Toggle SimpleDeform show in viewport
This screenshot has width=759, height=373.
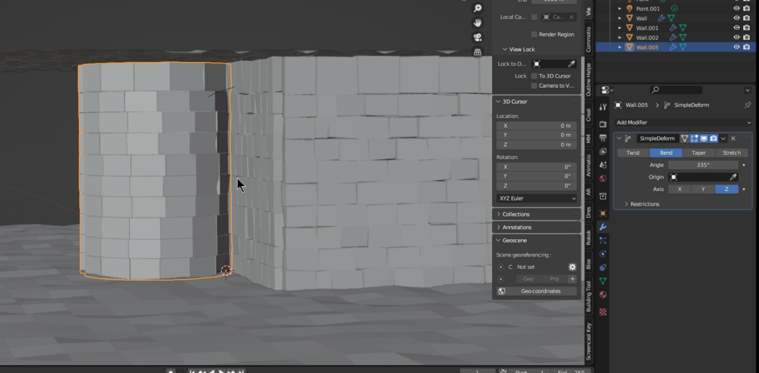tap(703, 138)
